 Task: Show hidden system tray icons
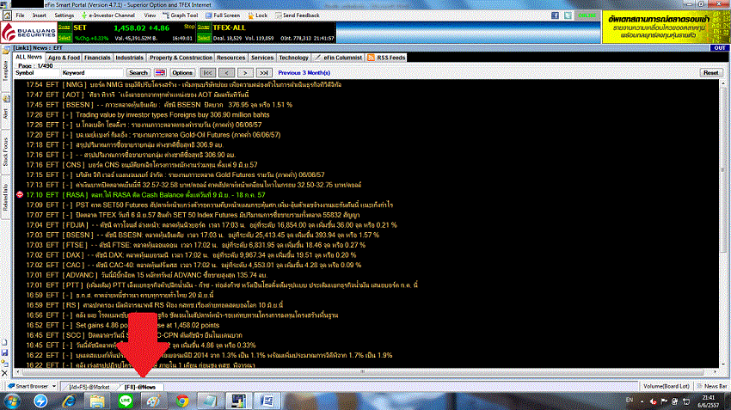coord(642,401)
